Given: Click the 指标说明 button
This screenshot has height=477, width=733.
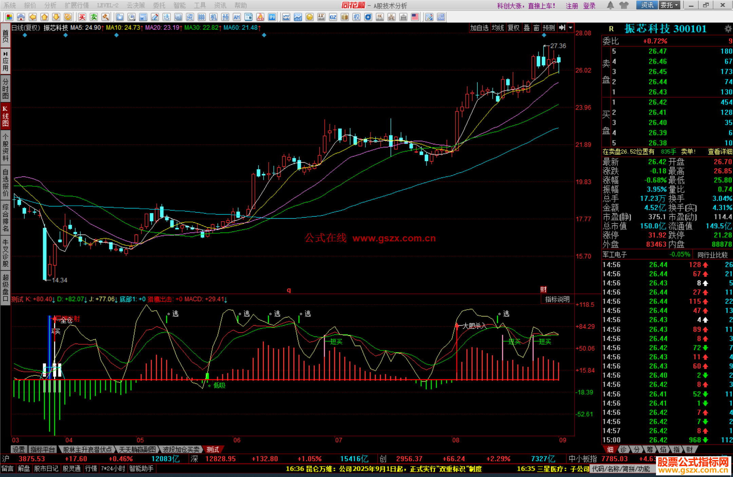Looking at the screenshot, I should (557, 299).
